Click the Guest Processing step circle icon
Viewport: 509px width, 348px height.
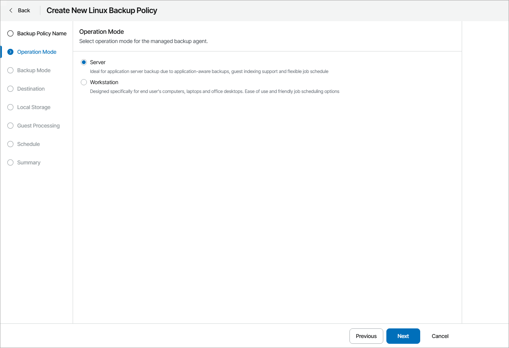pyautogui.click(x=10, y=126)
